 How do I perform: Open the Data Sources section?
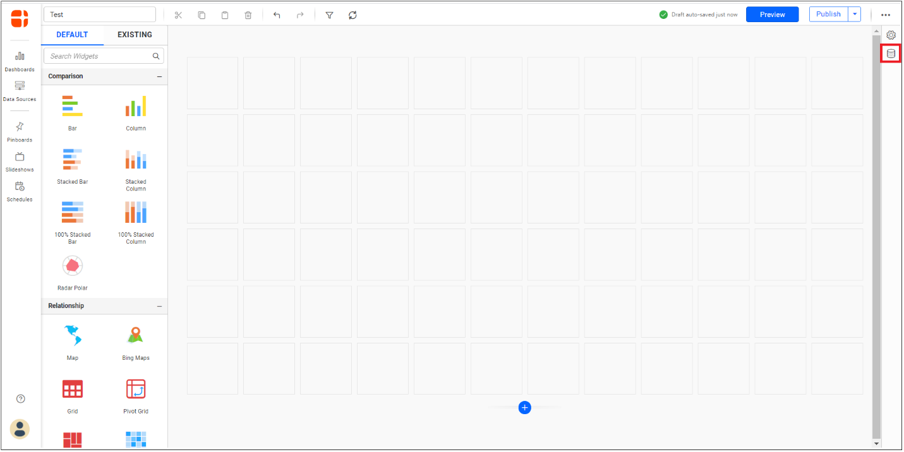coord(20,91)
